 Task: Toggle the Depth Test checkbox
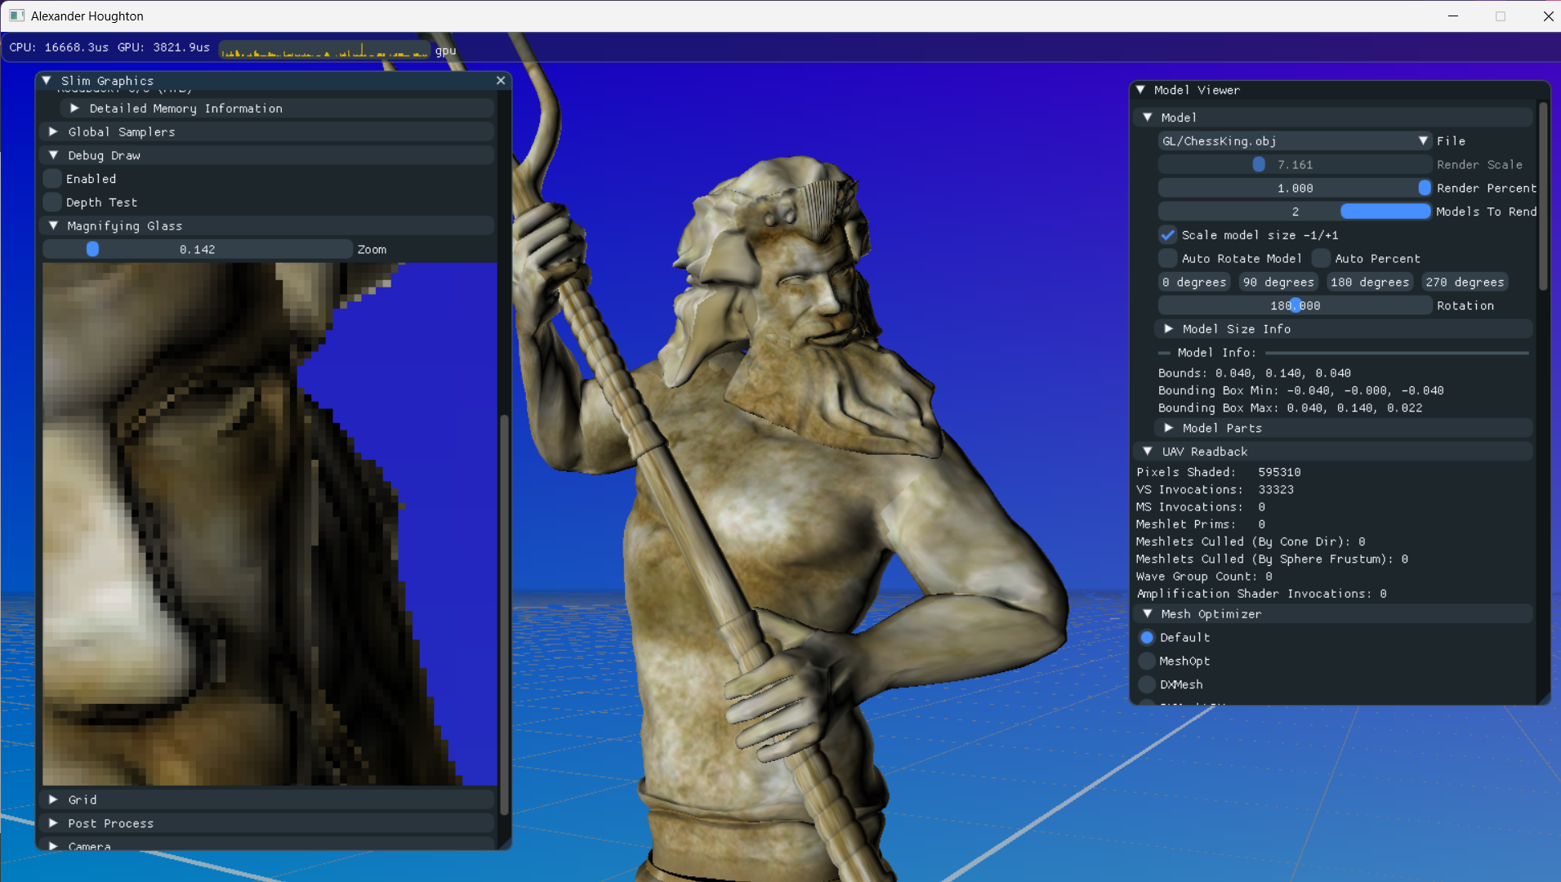point(53,203)
